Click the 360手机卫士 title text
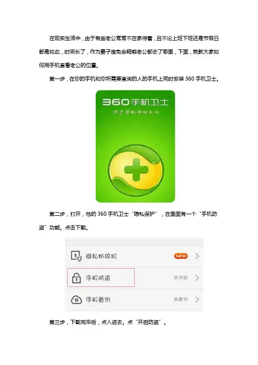The image size is (258, 365). click(x=136, y=102)
